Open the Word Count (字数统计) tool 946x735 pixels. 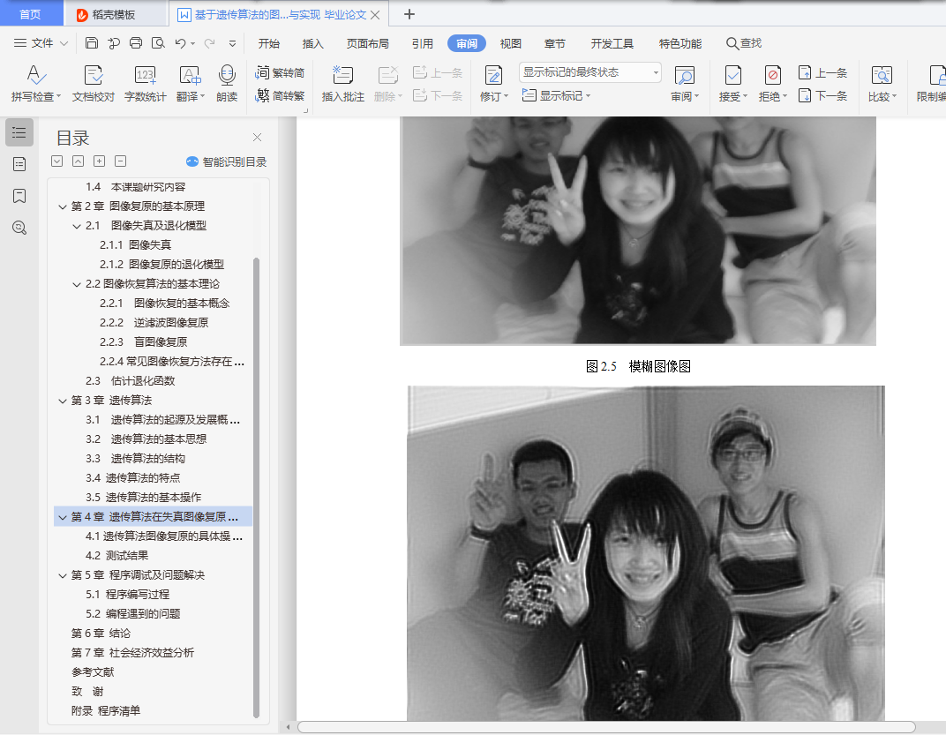coord(145,76)
